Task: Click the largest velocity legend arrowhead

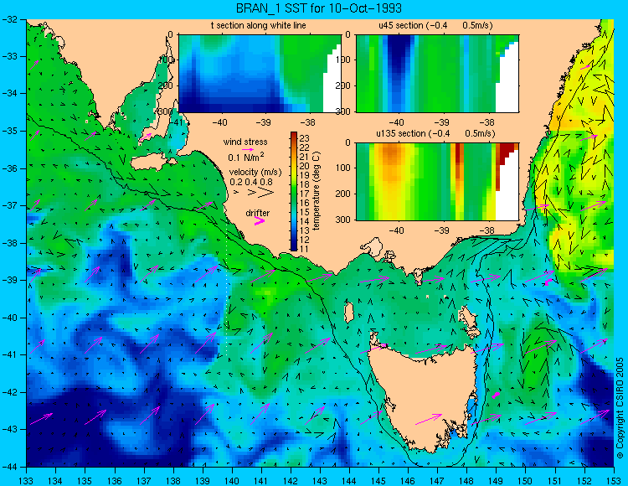Action: (x=266, y=193)
